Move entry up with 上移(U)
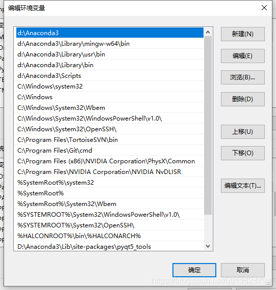 (243, 132)
